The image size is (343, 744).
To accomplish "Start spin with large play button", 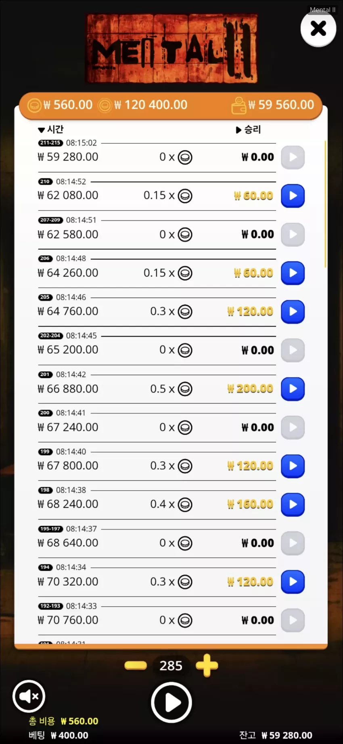I will tap(171, 703).
